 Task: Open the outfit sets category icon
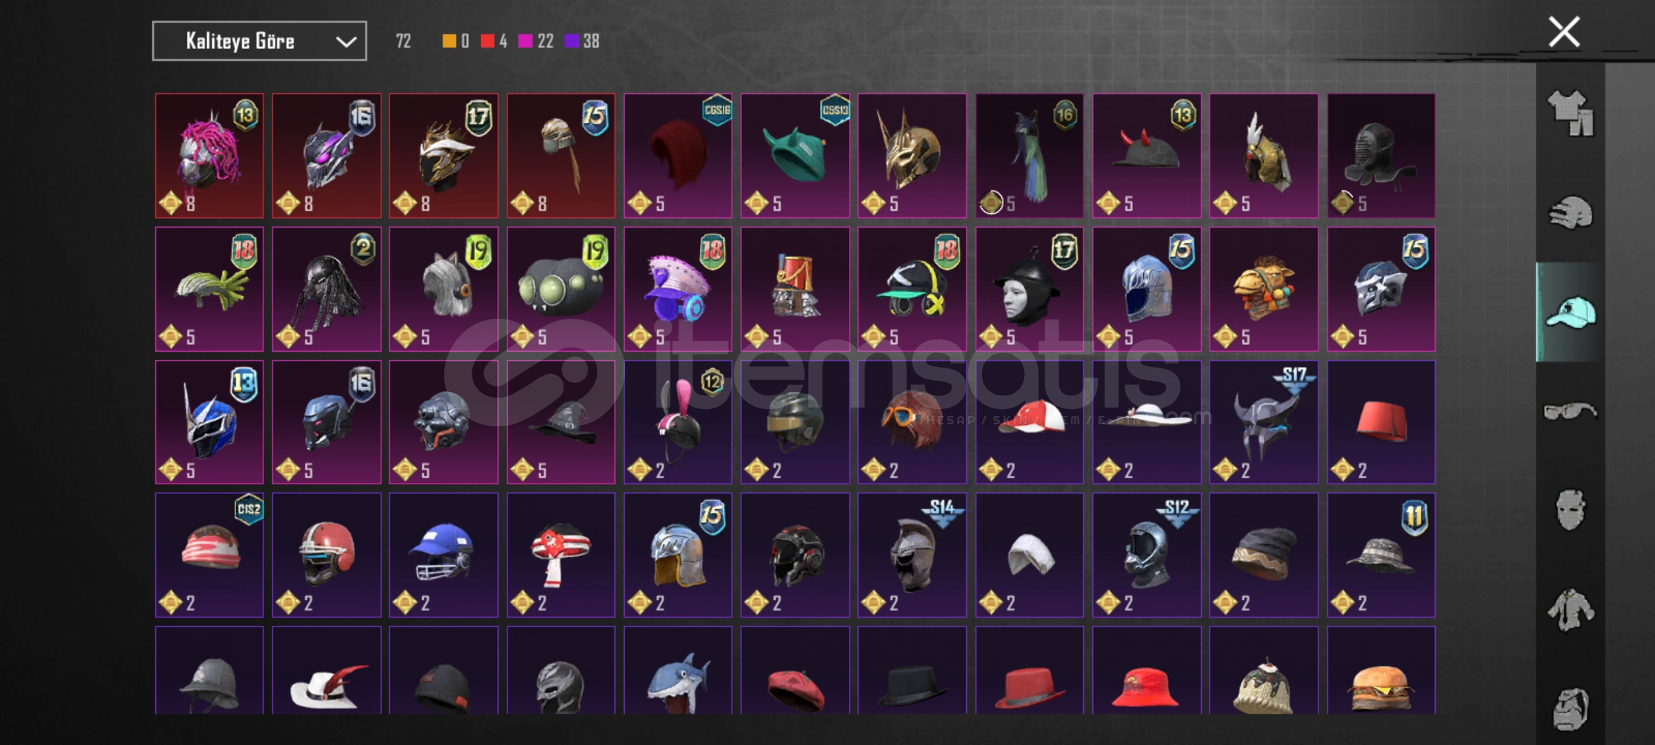pos(1570,112)
